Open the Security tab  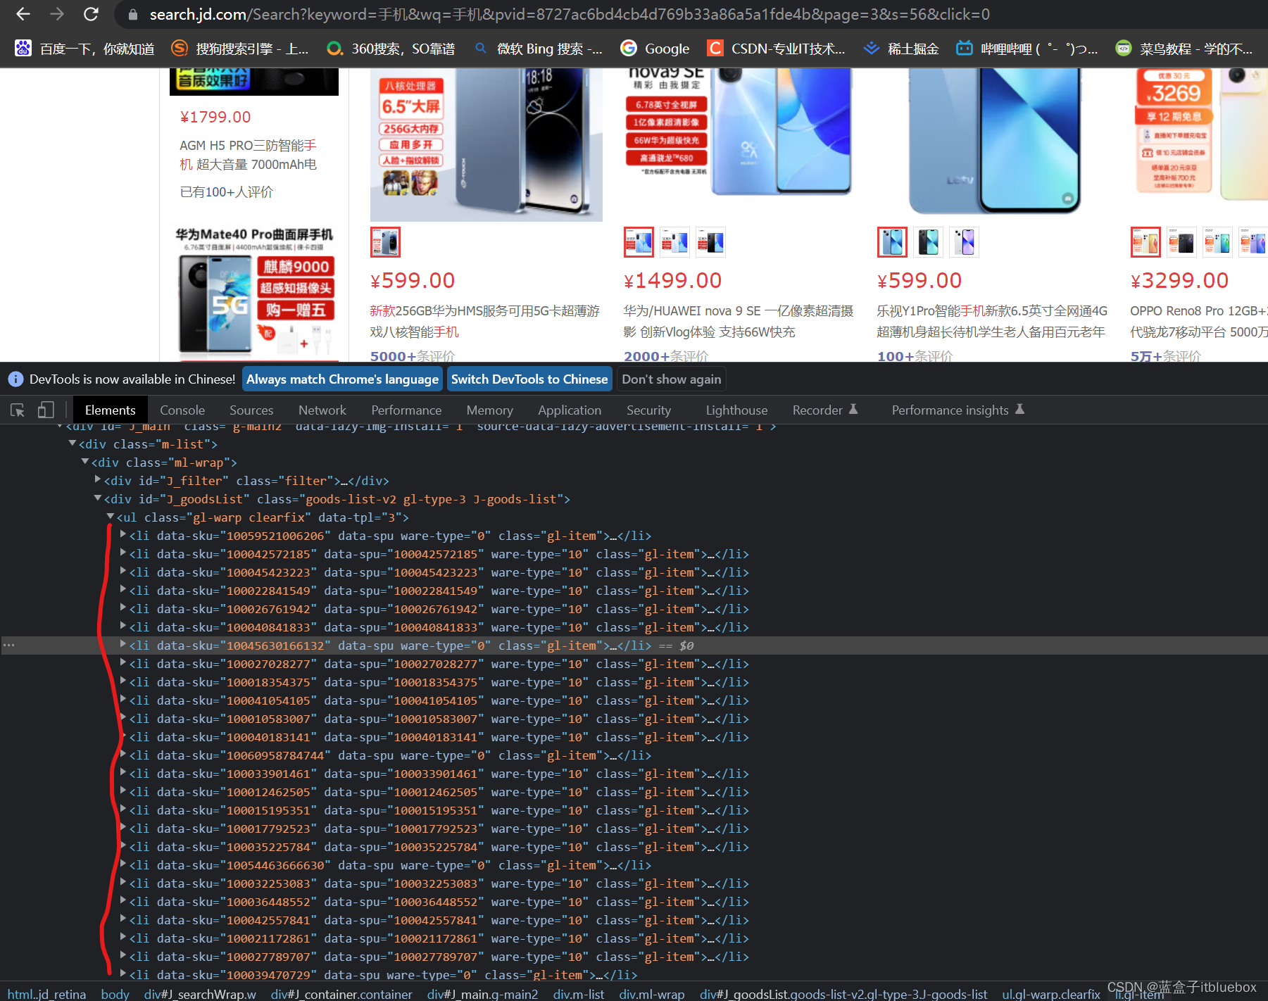pyautogui.click(x=648, y=410)
